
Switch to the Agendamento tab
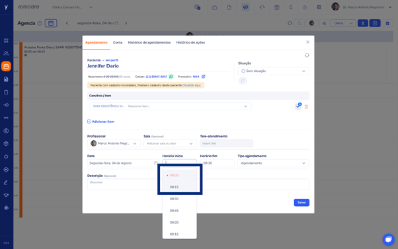[x=97, y=42]
